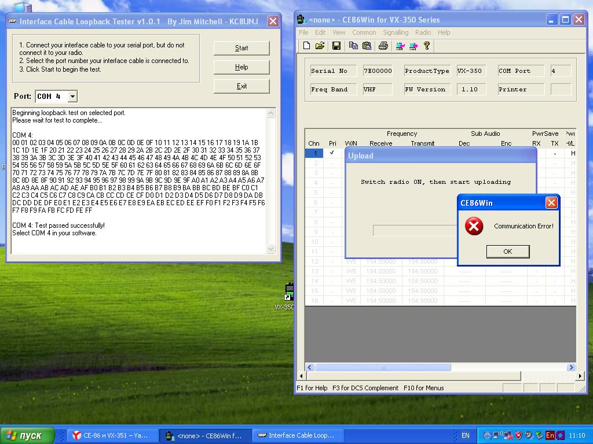Open the Common menu in CE86Win
This screenshot has width=593, height=444.
[364, 32]
